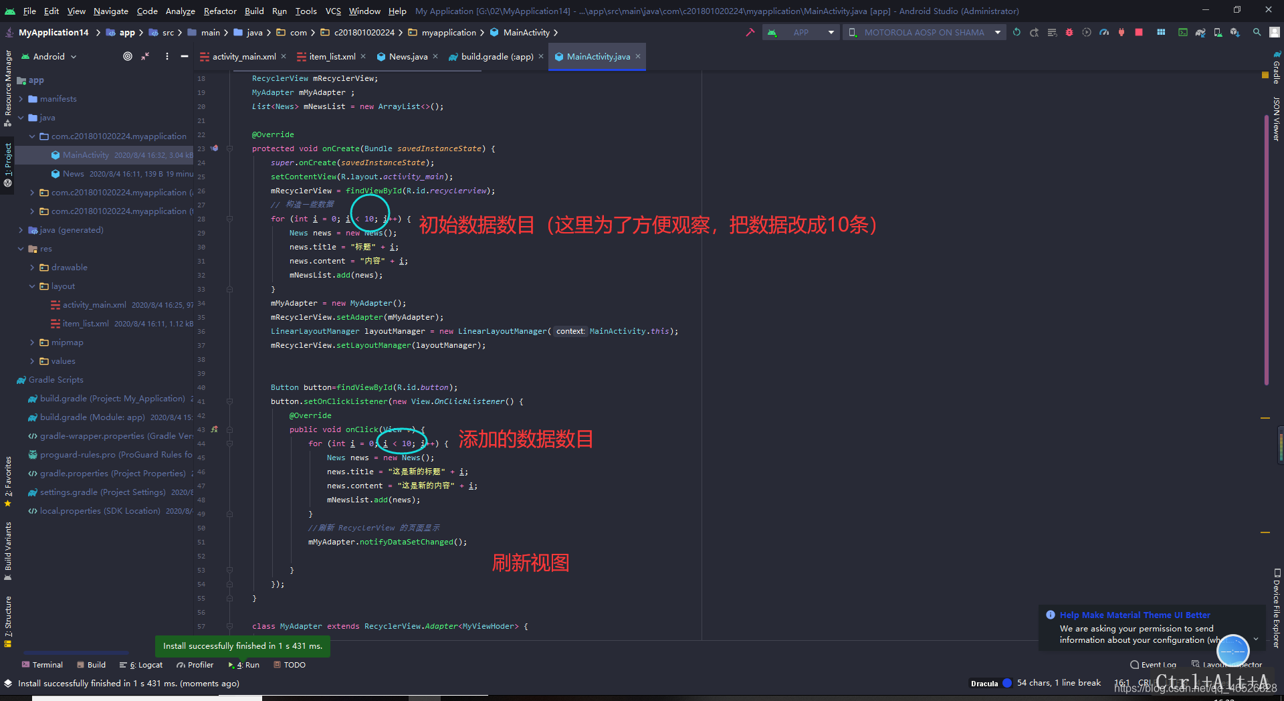Toggle the Profiler tool window
This screenshot has height=701, width=1284.
(195, 665)
